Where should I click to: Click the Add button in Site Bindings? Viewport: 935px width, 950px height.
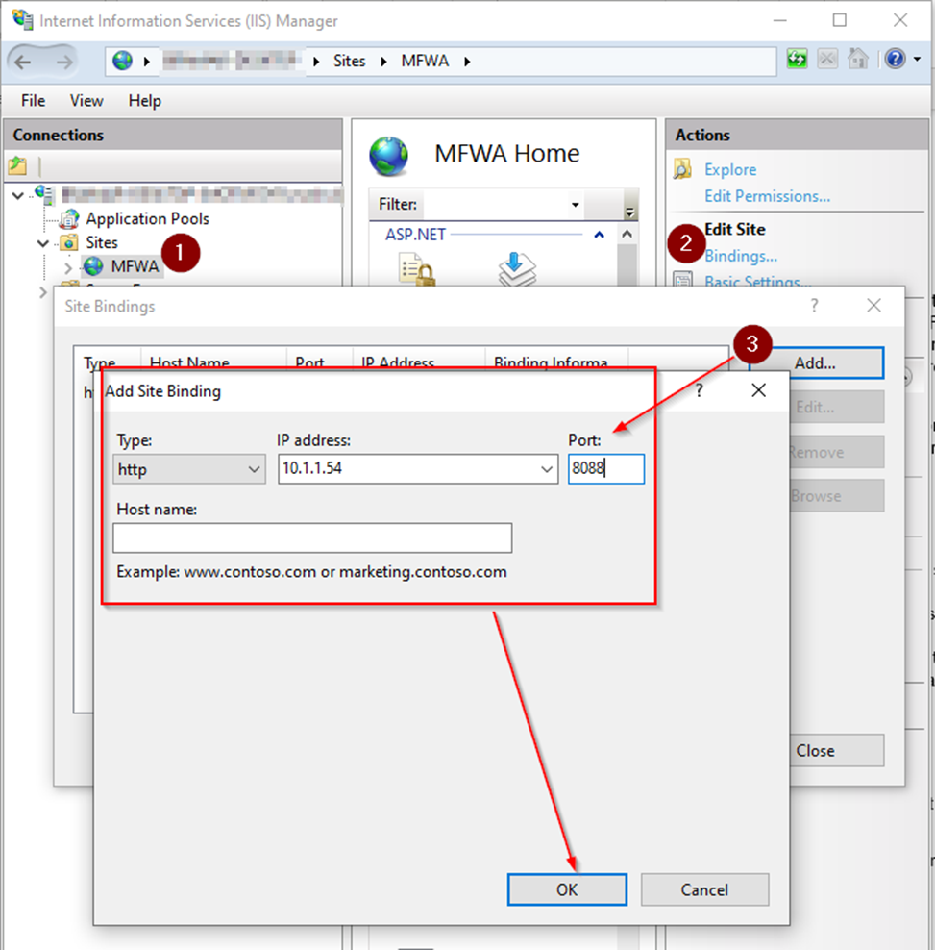(816, 362)
